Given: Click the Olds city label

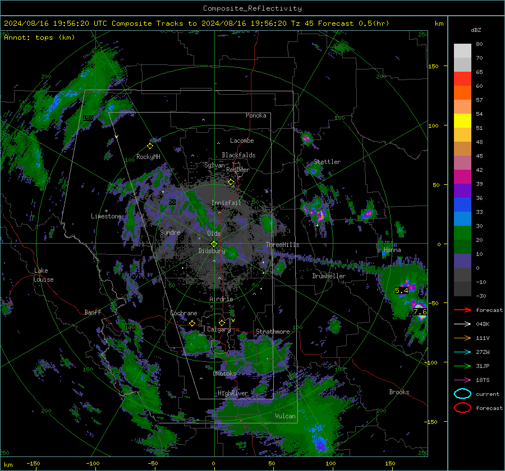Looking at the screenshot, I should (214, 234).
